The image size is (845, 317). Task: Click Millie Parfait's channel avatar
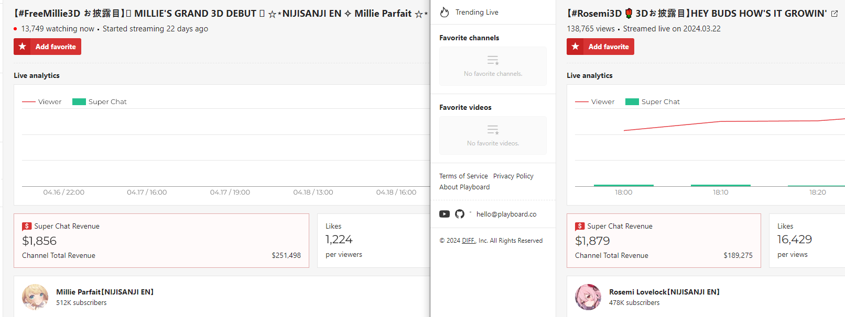click(35, 297)
